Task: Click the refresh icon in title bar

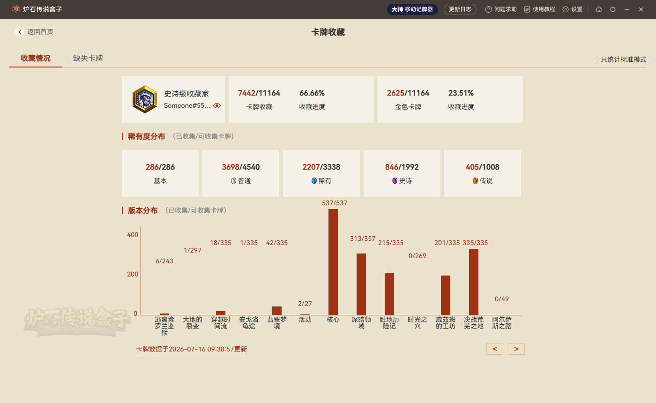Action: (x=613, y=9)
